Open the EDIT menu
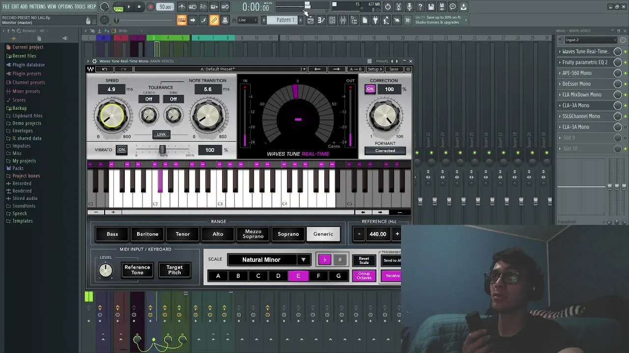 [15, 6]
